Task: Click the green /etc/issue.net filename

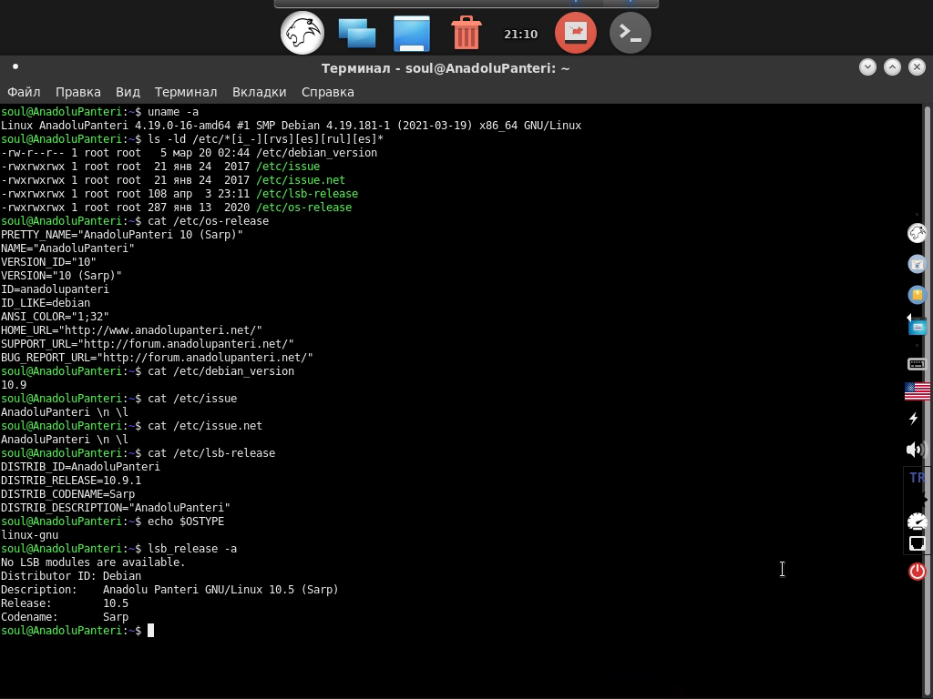Action: 301,180
